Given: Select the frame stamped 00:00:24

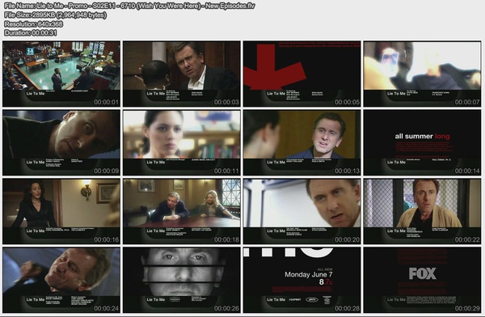Looking at the screenshot, I should point(61,280).
